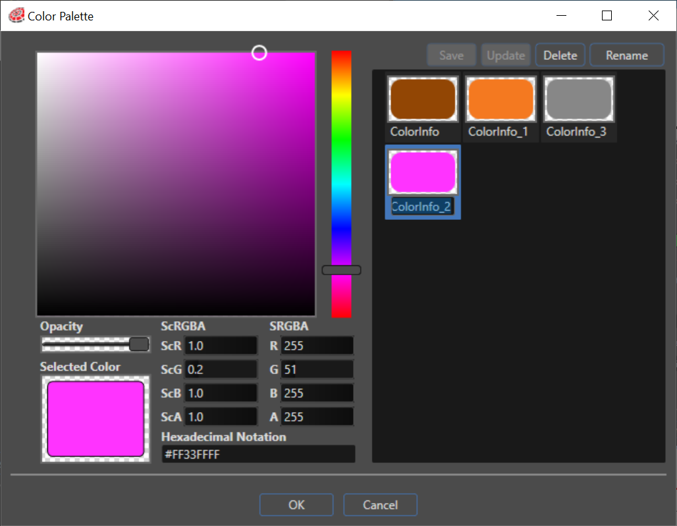Screen dimensions: 677x526
Task: Click the Opacity slider thumb
Action: click(139, 344)
